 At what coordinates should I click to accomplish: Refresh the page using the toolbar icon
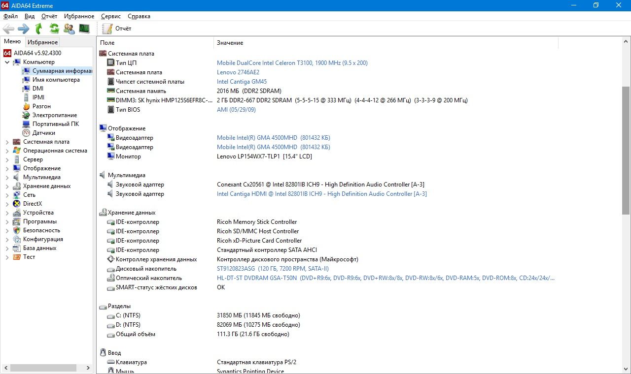[54, 29]
